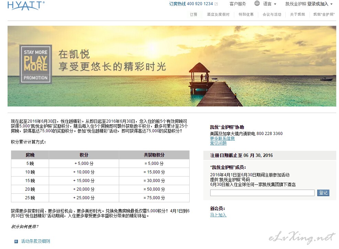Open the 凯悦"金护照" menu
The image size is (339, 249).
point(324,14)
